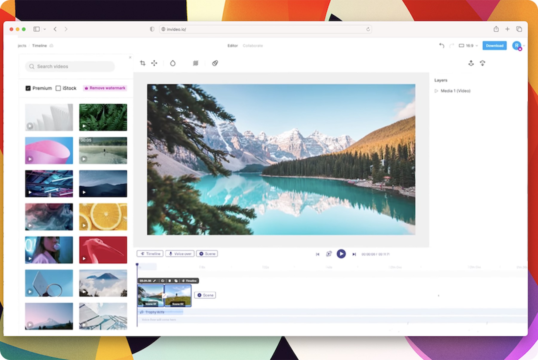Open the Timeline breadcrumb
Screen dimensions: 538x360
39,45
